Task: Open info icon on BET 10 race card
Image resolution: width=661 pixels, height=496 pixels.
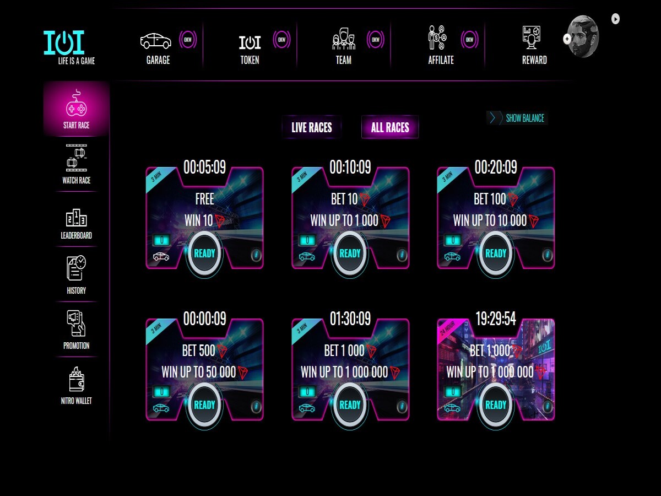Action: (402, 255)
